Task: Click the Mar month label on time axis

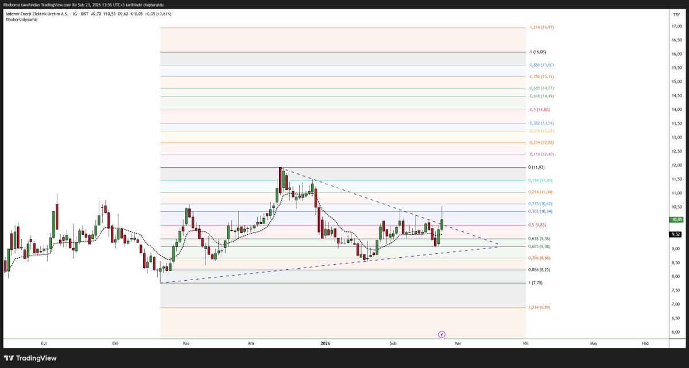Action: coord(458,343)
